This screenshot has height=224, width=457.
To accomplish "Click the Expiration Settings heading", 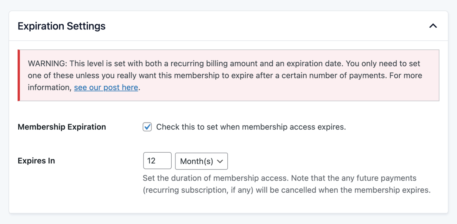I will tap(62, 26).
